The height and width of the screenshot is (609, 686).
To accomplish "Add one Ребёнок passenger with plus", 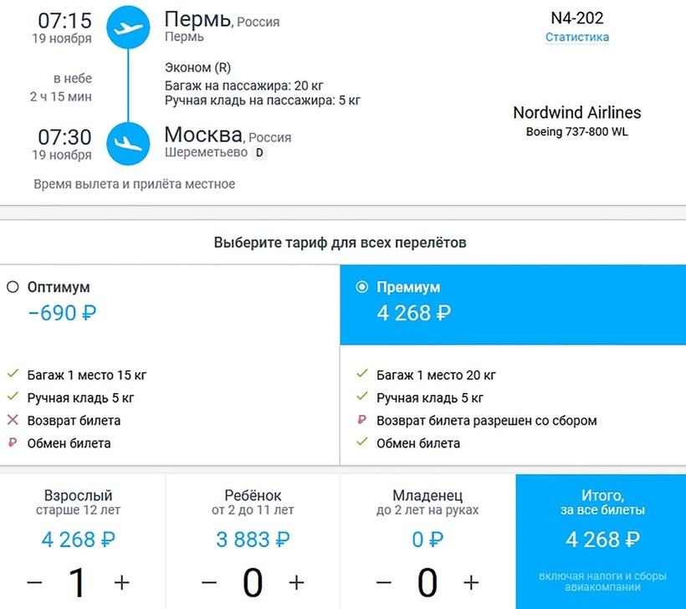I will (297, 581).
